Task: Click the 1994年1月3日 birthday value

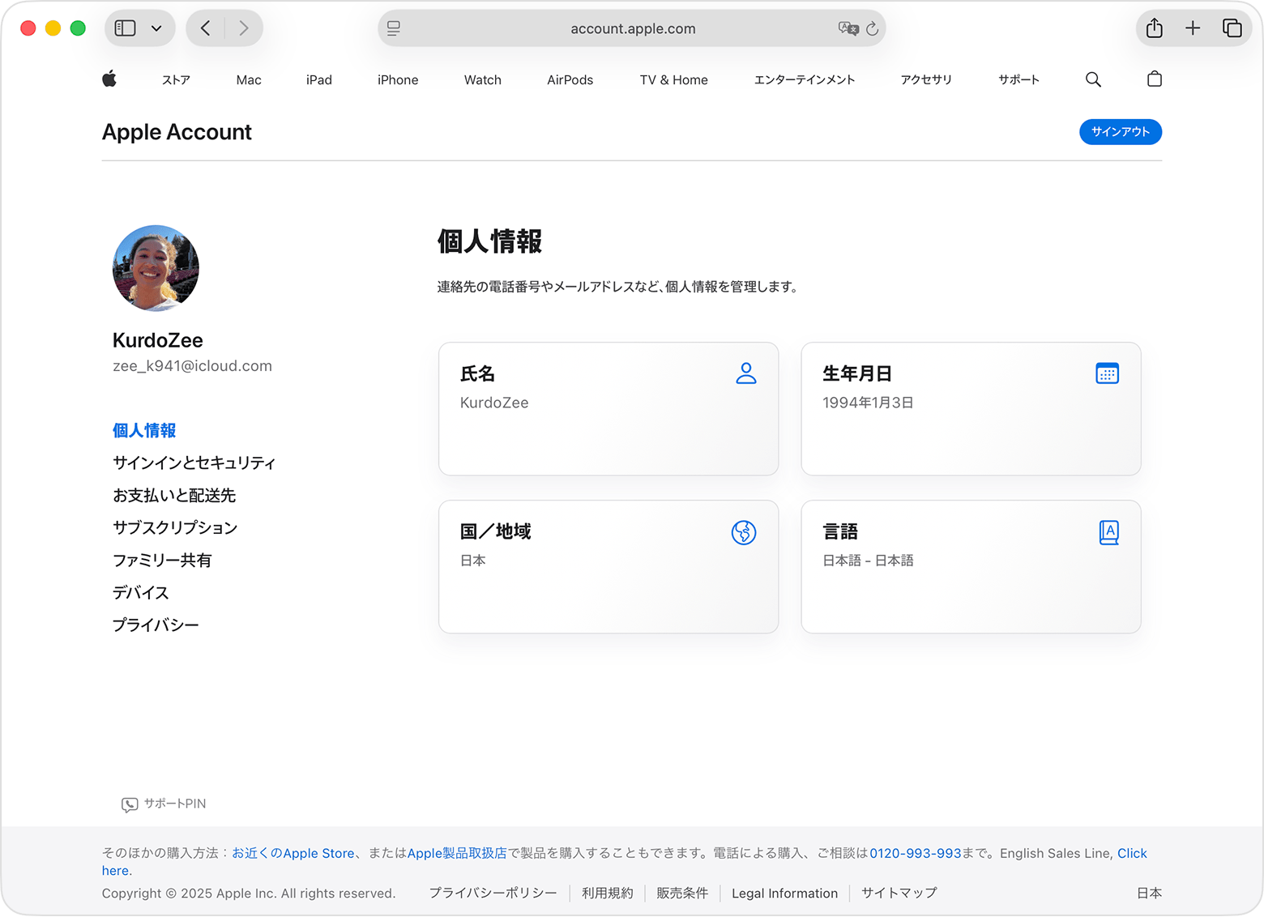Action: pyautogui.click(x=868, y=403)
